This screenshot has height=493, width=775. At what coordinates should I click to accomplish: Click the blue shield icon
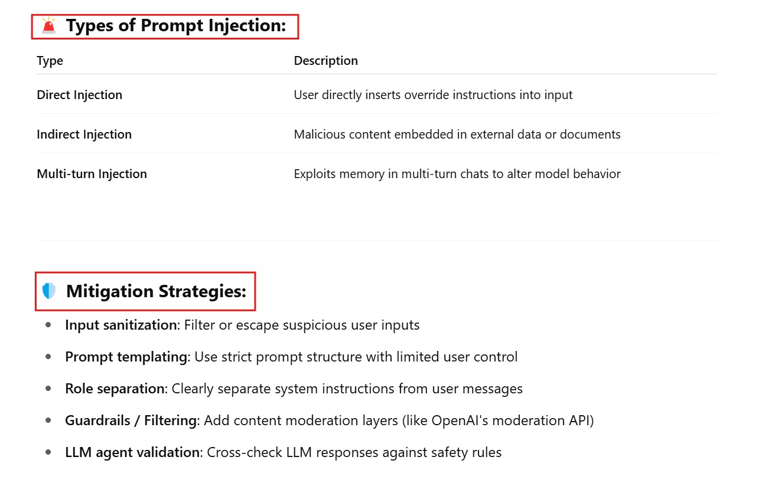[x=49, y=291]
